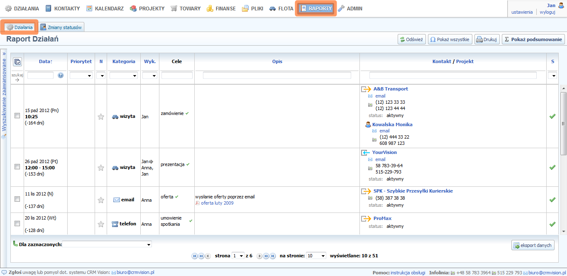Click the select-all icon in table header

coord(17,62)
